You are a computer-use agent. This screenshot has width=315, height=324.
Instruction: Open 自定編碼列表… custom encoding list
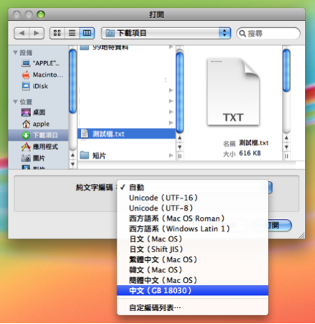(x=193, y=307)
